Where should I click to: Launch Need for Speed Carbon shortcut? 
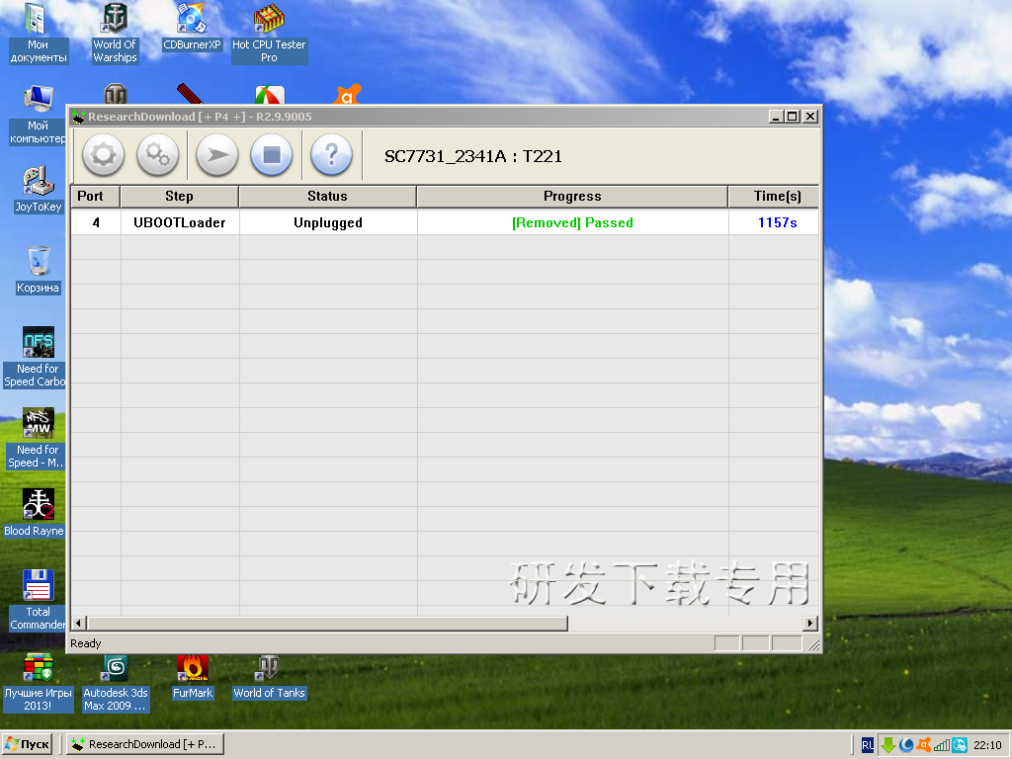click(x=36, y=358)
